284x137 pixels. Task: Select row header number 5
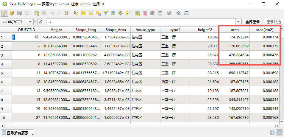[x=6, y=73]
